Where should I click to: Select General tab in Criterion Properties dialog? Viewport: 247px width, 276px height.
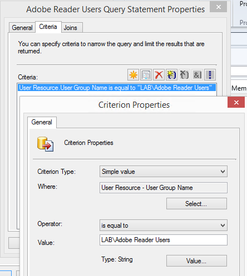coord(42,122)
